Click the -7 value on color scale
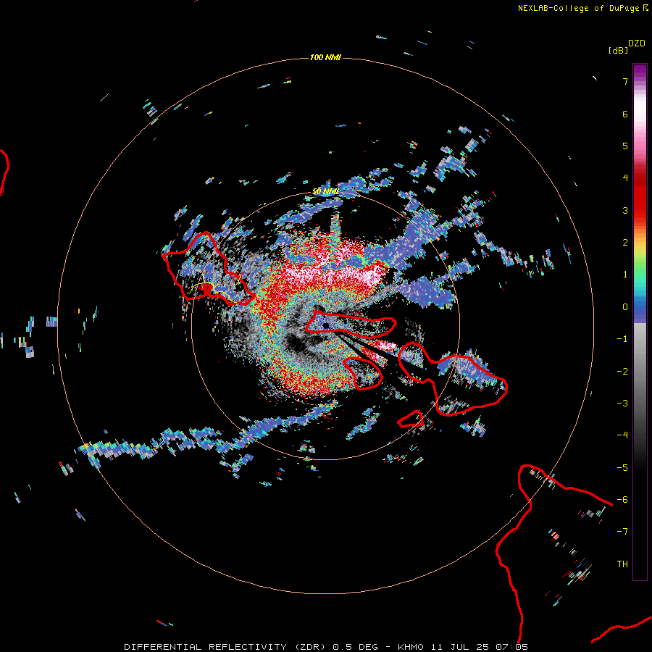Screen dimensions: 652x652 point(622,532)
